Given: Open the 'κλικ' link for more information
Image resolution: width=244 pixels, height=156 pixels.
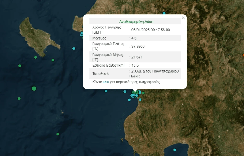Looking at the screenshot, I should [x=106, y=82].
